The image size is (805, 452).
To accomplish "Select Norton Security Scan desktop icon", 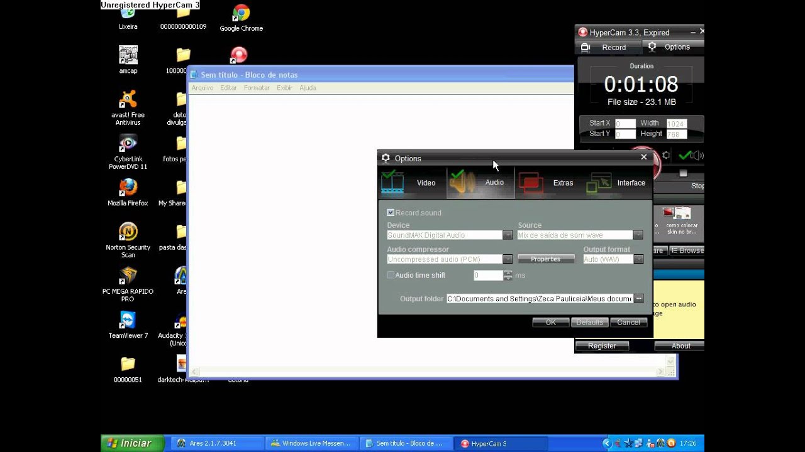I will (x=128, y=240).
